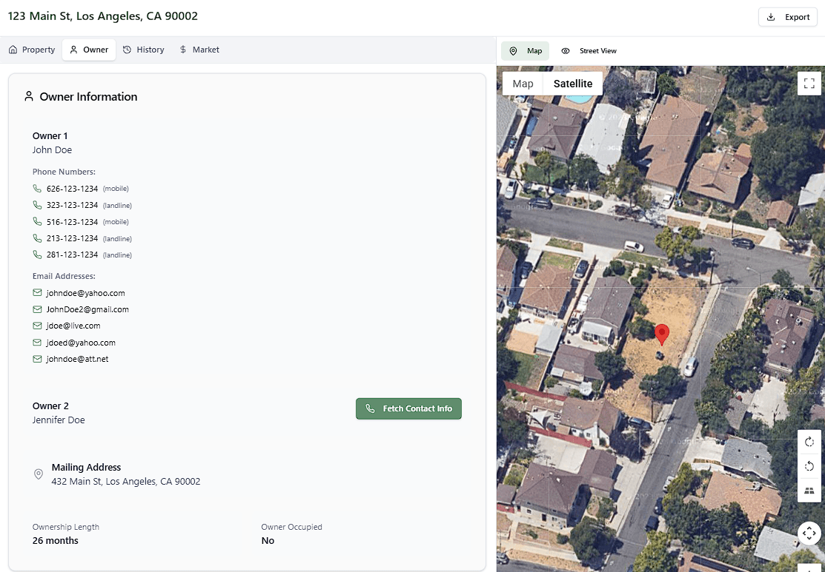Viewport: 825px width, 572px height.
Task: Switch to Street View
Action: pos(589,50)
